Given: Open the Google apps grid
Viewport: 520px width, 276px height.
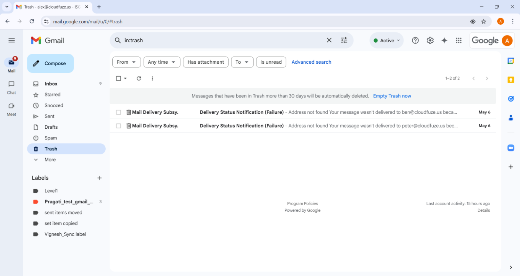Looking at the screenshot, I should click(459, 40).
